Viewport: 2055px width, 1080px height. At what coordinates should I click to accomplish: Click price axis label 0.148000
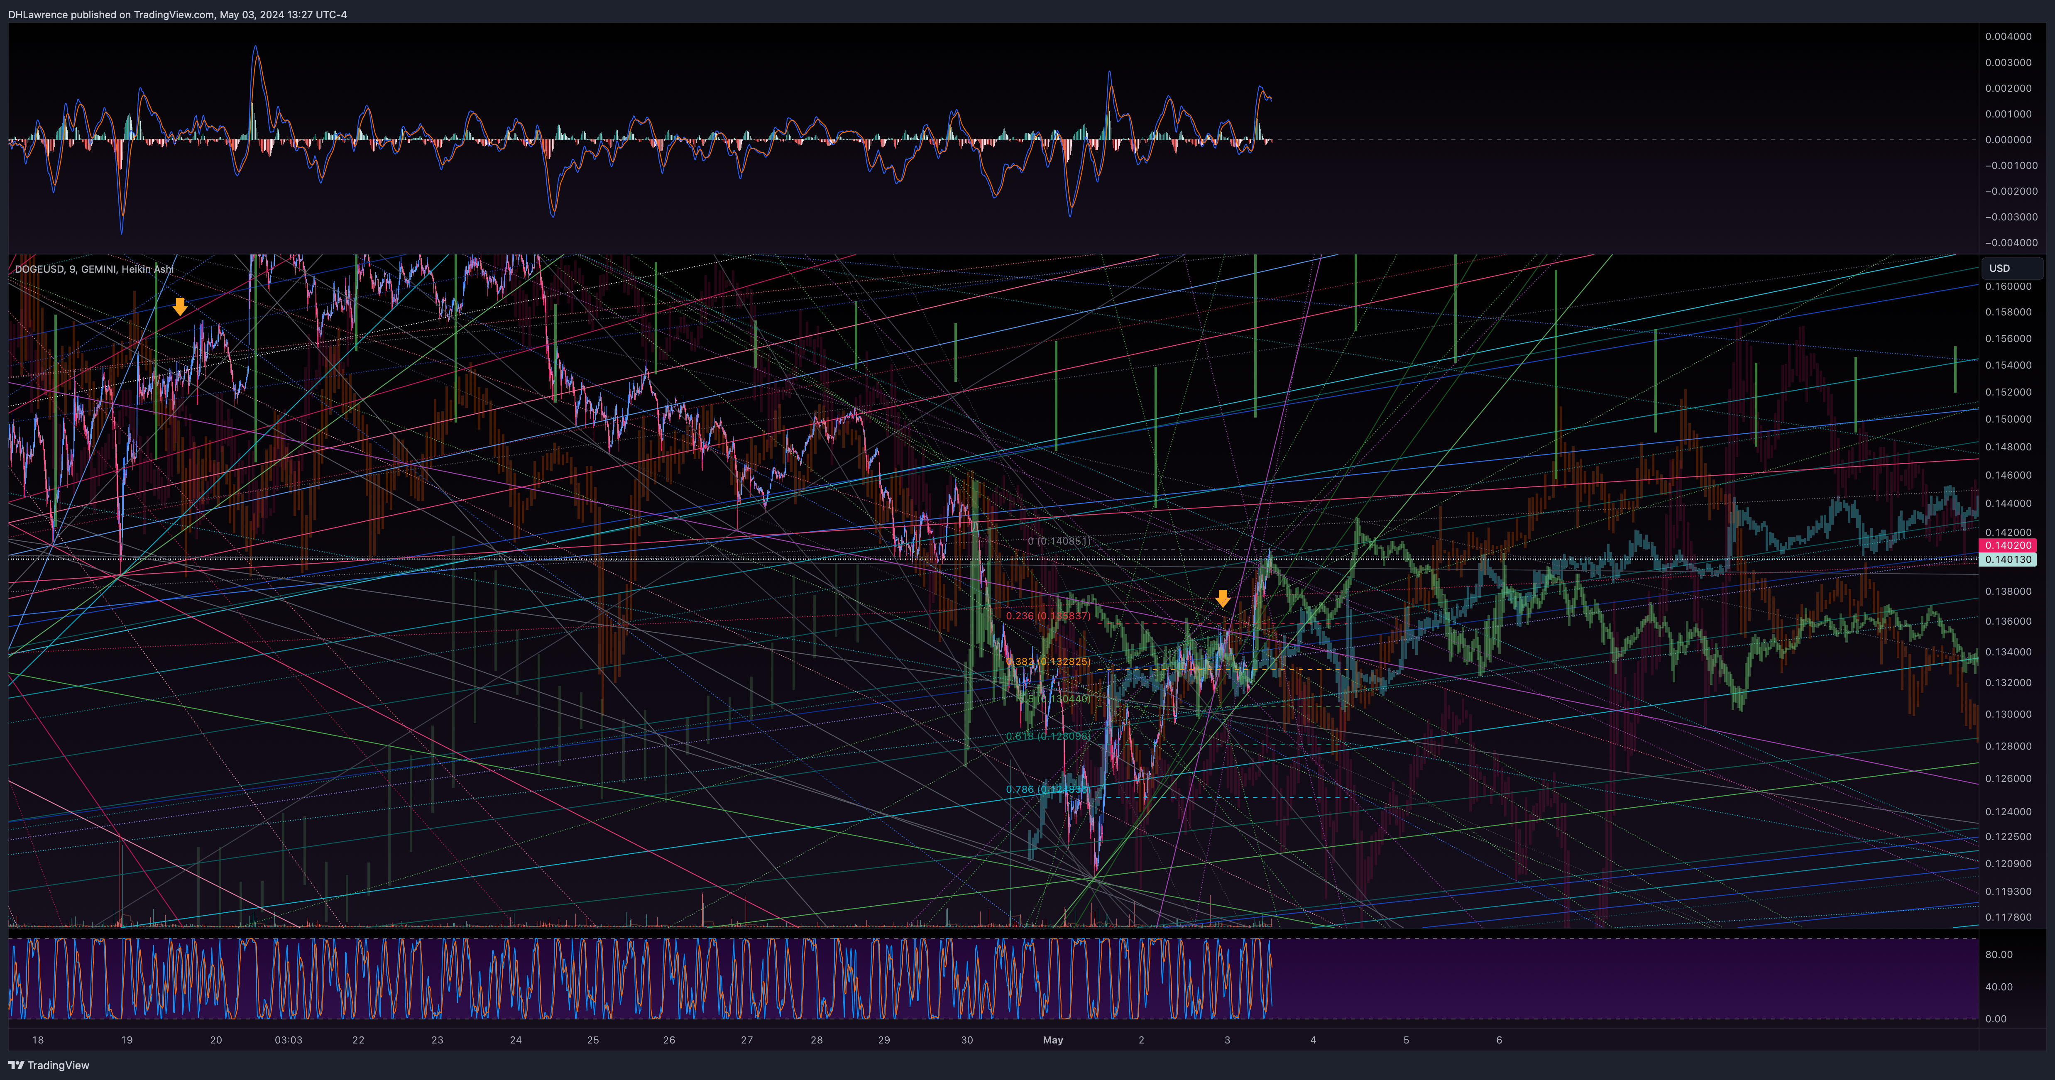coord(2009,447)
